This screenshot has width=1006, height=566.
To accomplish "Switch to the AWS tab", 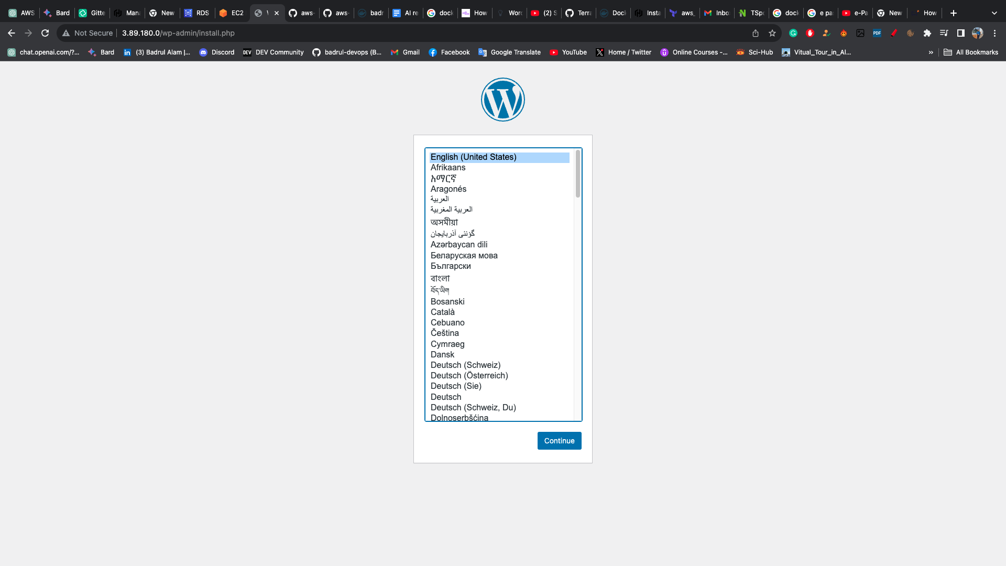I will [x=21, y=13].
